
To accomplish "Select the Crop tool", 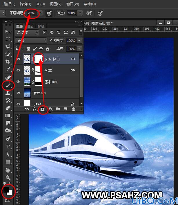I will [x=8, y=62].
